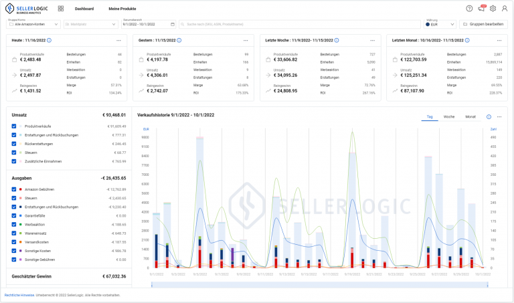The height and width of the screenshot is (303, 514).
Task: Click the calendar icon in the date range field
Action: tap(173, 24)
